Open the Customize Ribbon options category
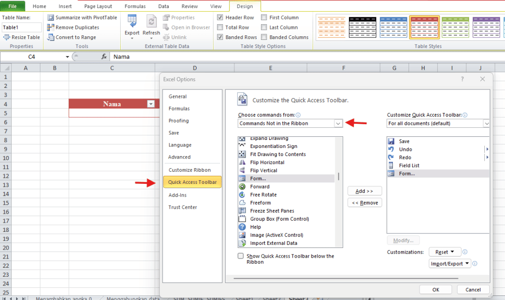 pyautogui.click(x=190, y=170)
